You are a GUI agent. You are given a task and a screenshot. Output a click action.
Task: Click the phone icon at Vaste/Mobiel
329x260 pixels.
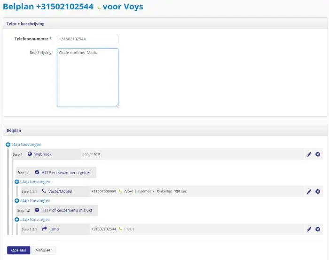pyautogui.click(x=44, y=191)
